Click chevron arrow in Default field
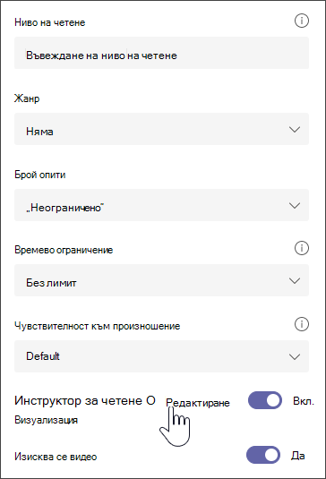 coord(295,356)
